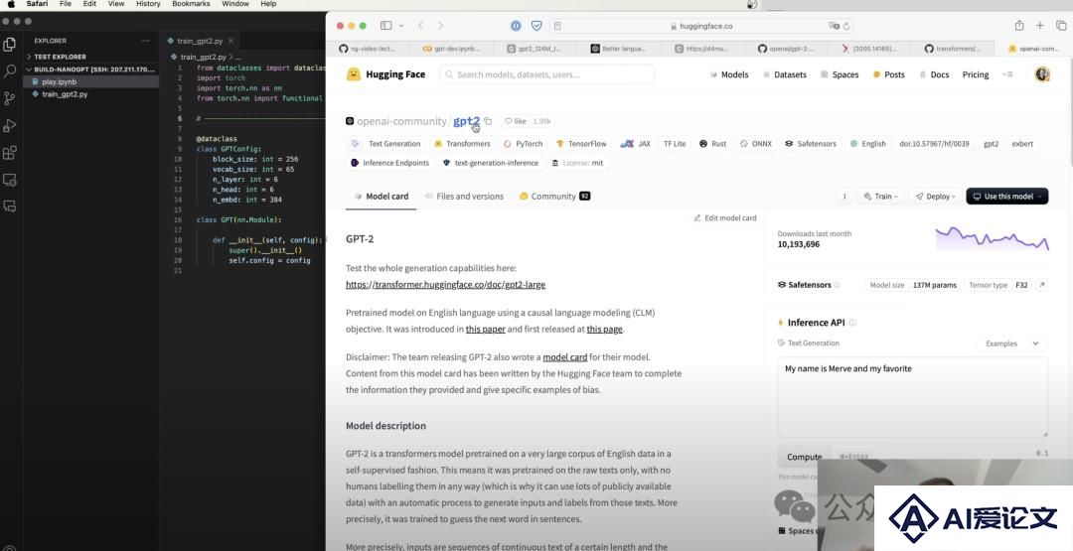Switch to the Better langua... Safari tab
Image resolution: width=1073 pixels, height=551 pixels.
[x=619, y=49]
